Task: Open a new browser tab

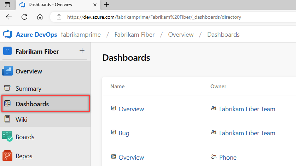Action: click(x=107, y=5)
